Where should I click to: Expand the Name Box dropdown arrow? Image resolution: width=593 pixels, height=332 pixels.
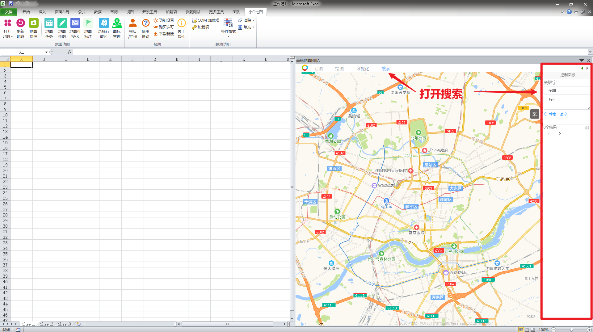(x=46, y=52)
